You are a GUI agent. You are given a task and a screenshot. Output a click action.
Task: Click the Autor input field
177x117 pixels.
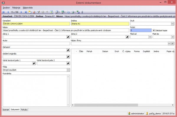tap(36, 44)
